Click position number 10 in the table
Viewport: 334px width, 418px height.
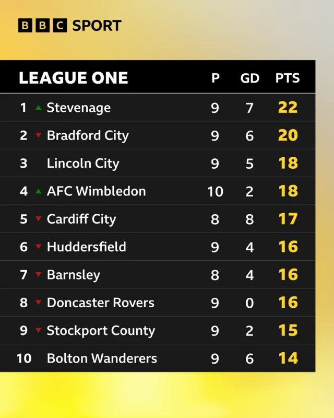[x=24, y=358]
